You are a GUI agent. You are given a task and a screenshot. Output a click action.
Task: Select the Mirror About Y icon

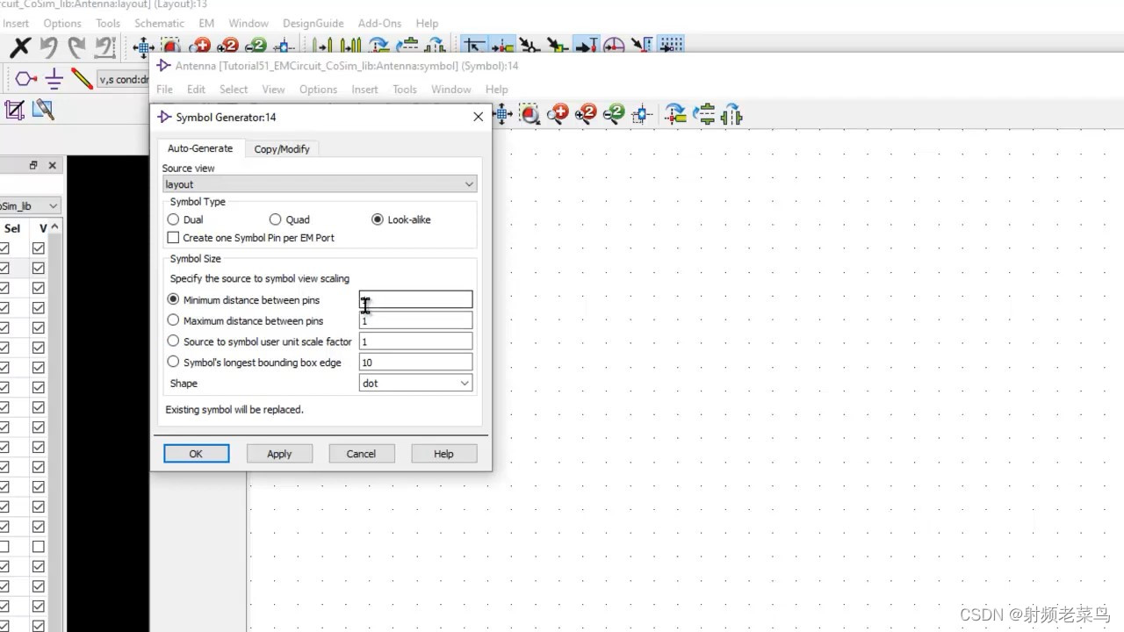click(x=731, y=114)
